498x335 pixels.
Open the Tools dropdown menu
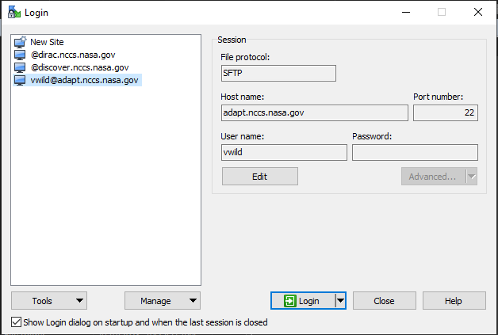(x=49, y=301)
